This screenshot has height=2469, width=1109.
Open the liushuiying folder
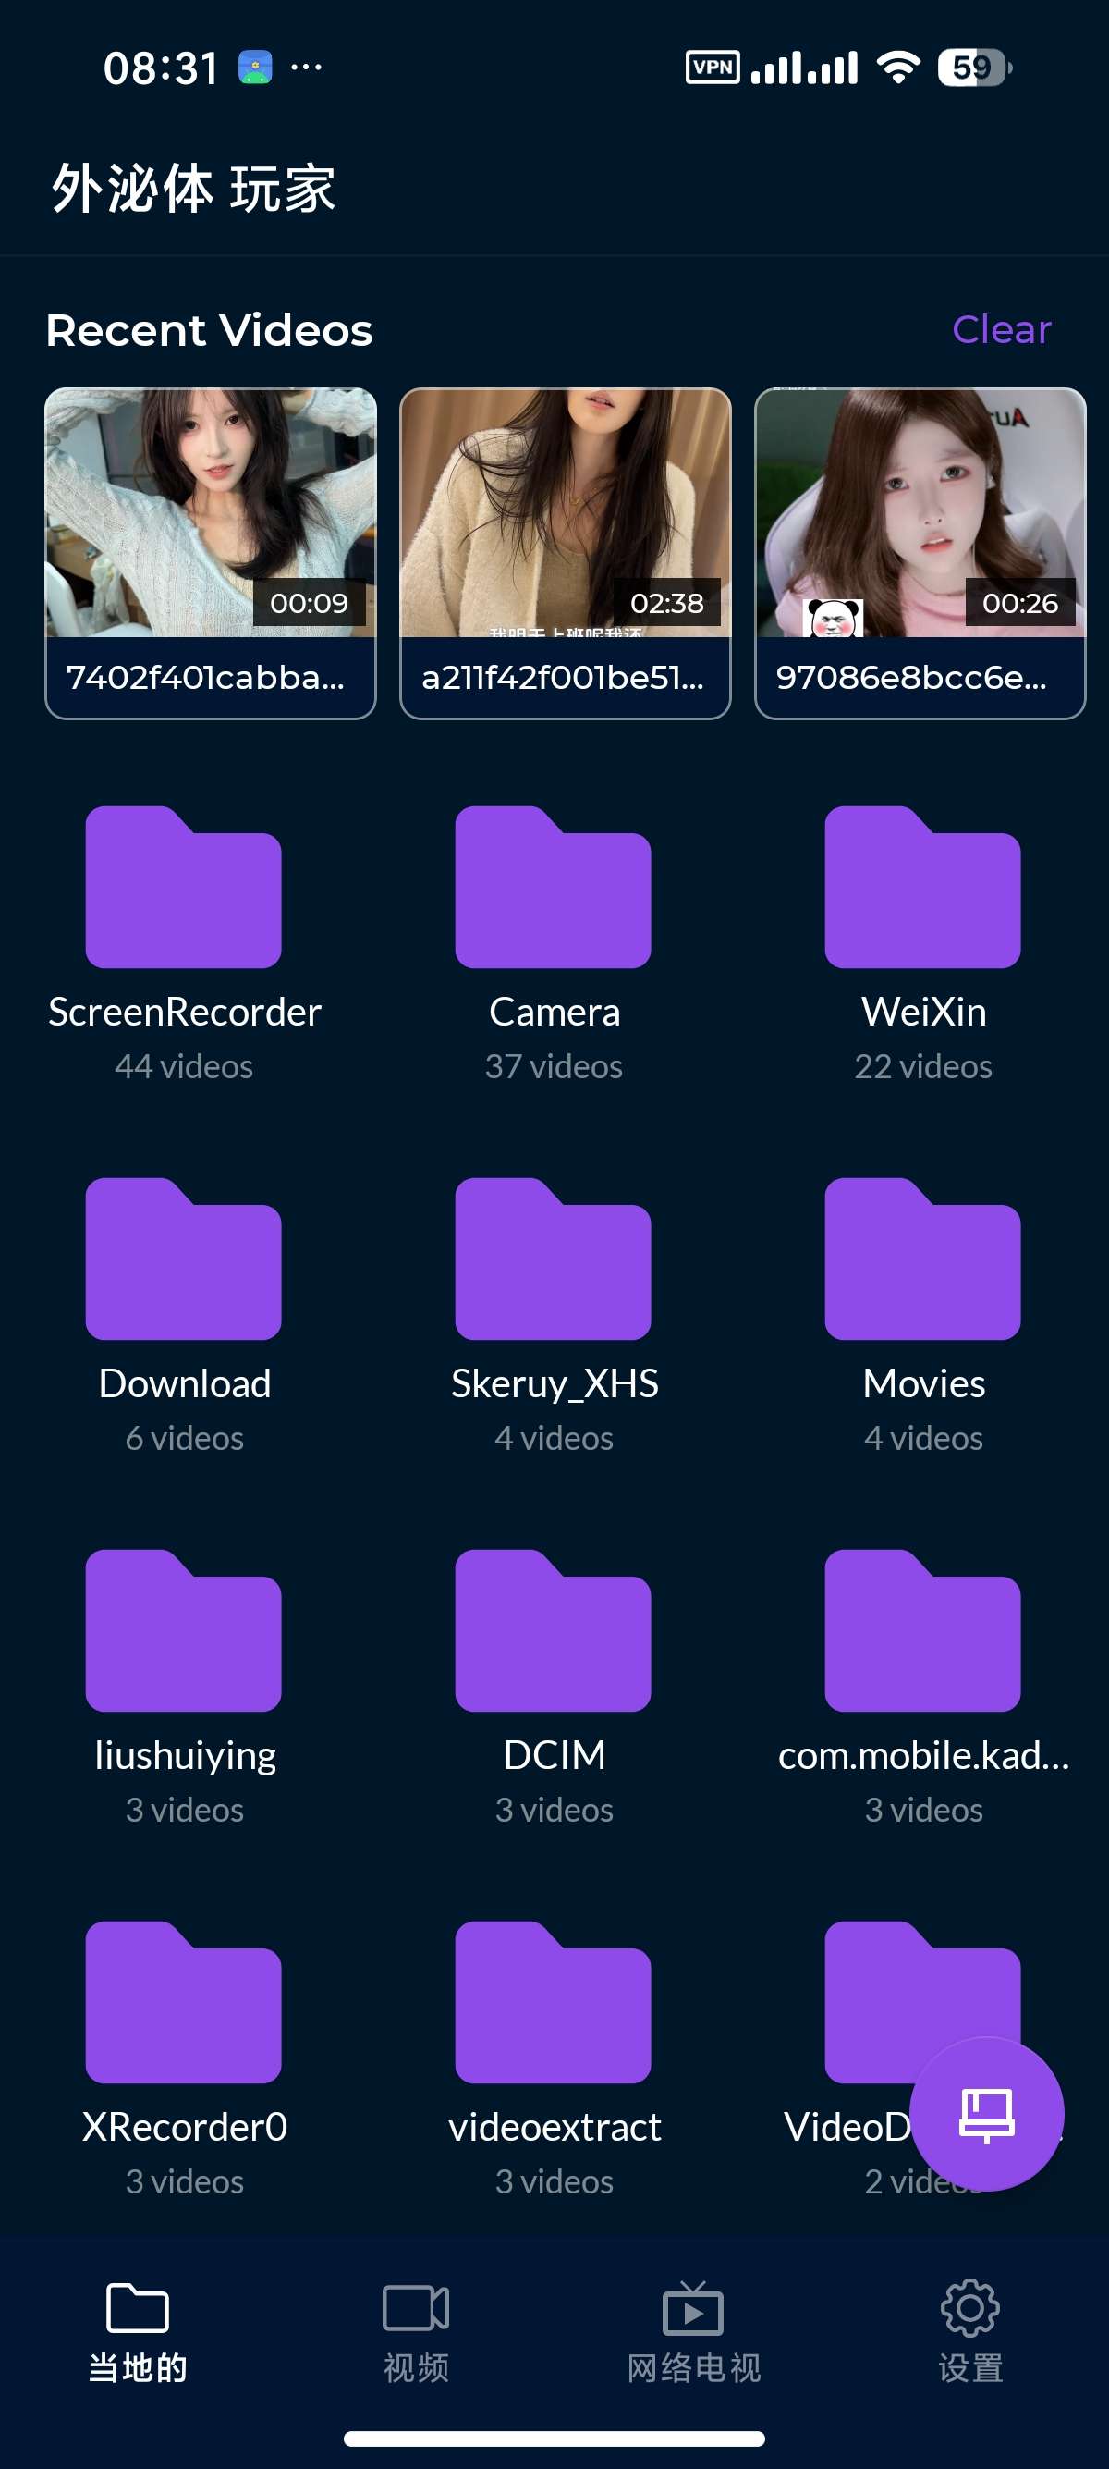click(183, 1630)
